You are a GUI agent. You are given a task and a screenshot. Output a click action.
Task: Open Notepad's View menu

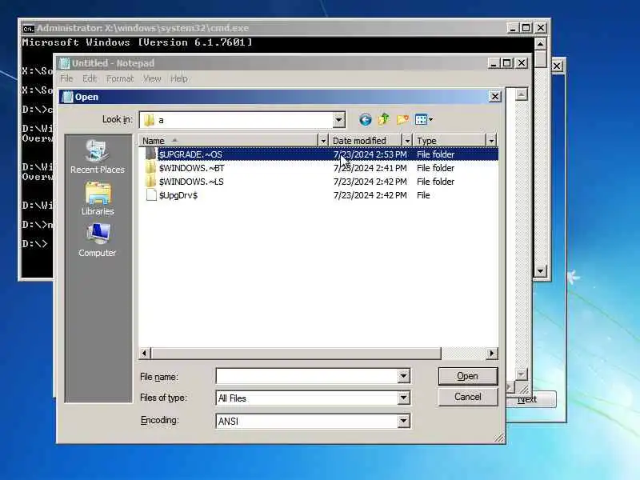tap(152, 78)
